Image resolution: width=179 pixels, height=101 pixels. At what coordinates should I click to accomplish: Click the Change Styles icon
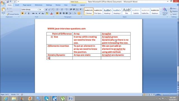165,12
